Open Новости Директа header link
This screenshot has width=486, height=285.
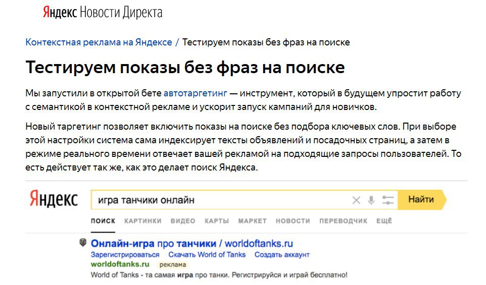point(121,13)
